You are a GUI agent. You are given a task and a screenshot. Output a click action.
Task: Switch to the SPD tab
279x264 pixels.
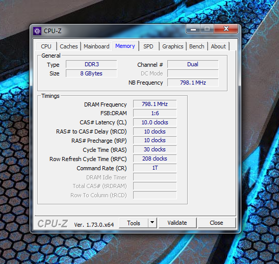[148, 46]
